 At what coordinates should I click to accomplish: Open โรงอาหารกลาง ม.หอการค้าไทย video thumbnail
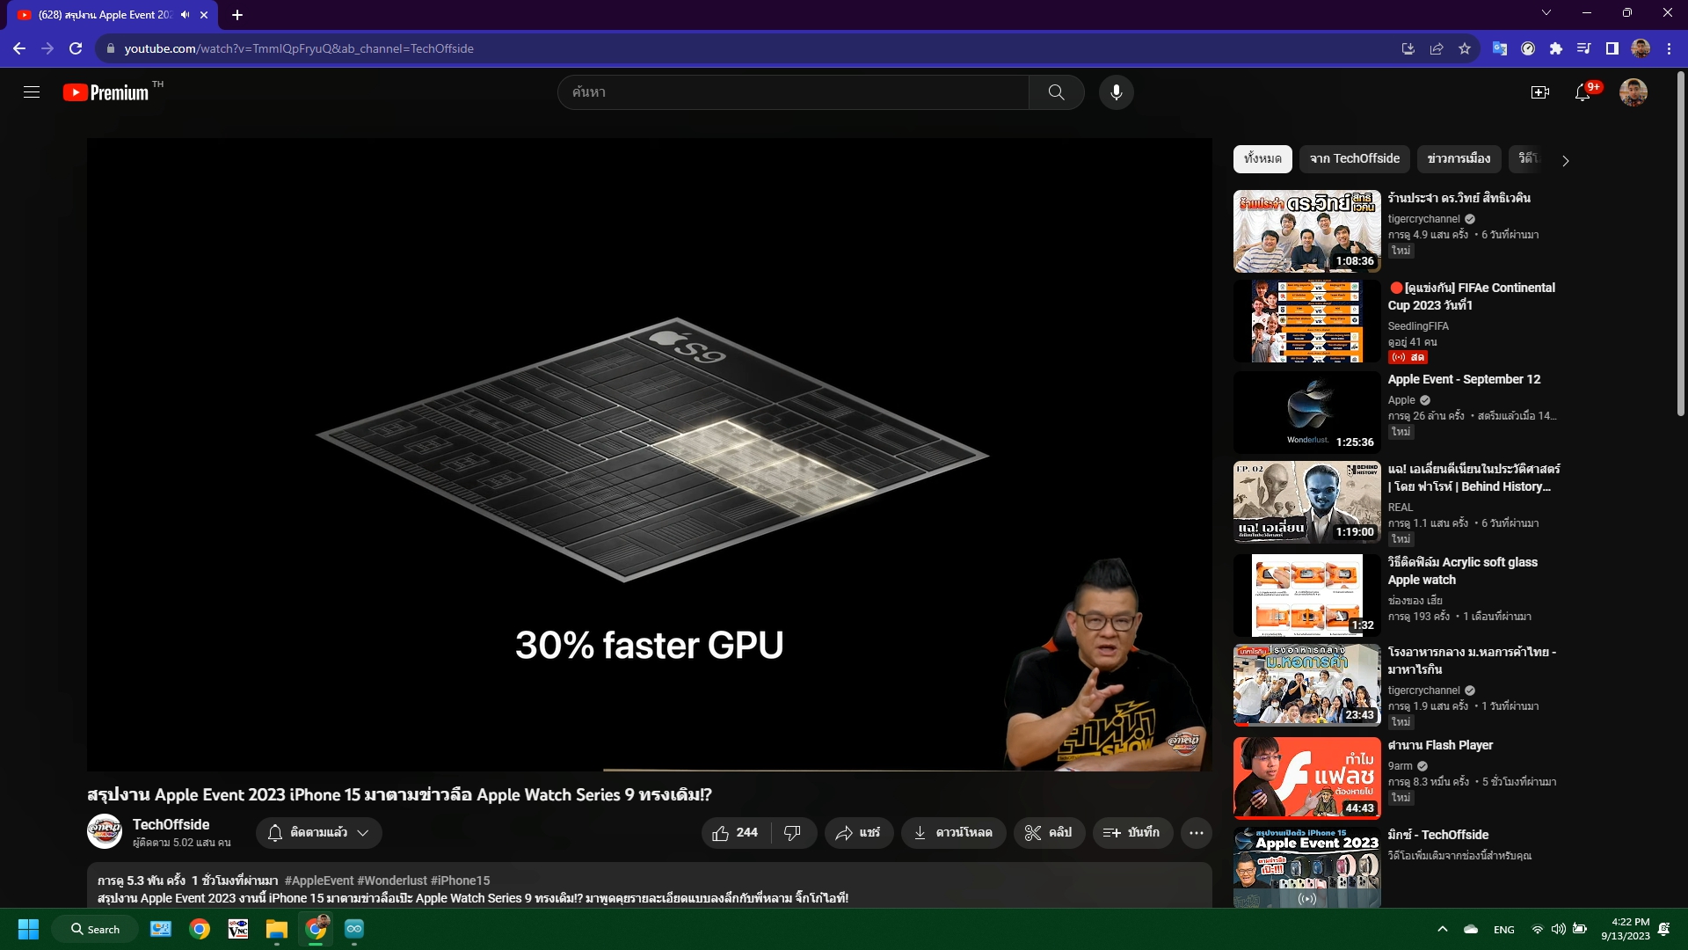click(1306, 685)
